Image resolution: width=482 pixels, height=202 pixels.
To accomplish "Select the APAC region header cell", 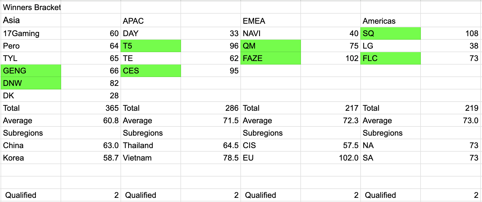I will click(151, 21).
